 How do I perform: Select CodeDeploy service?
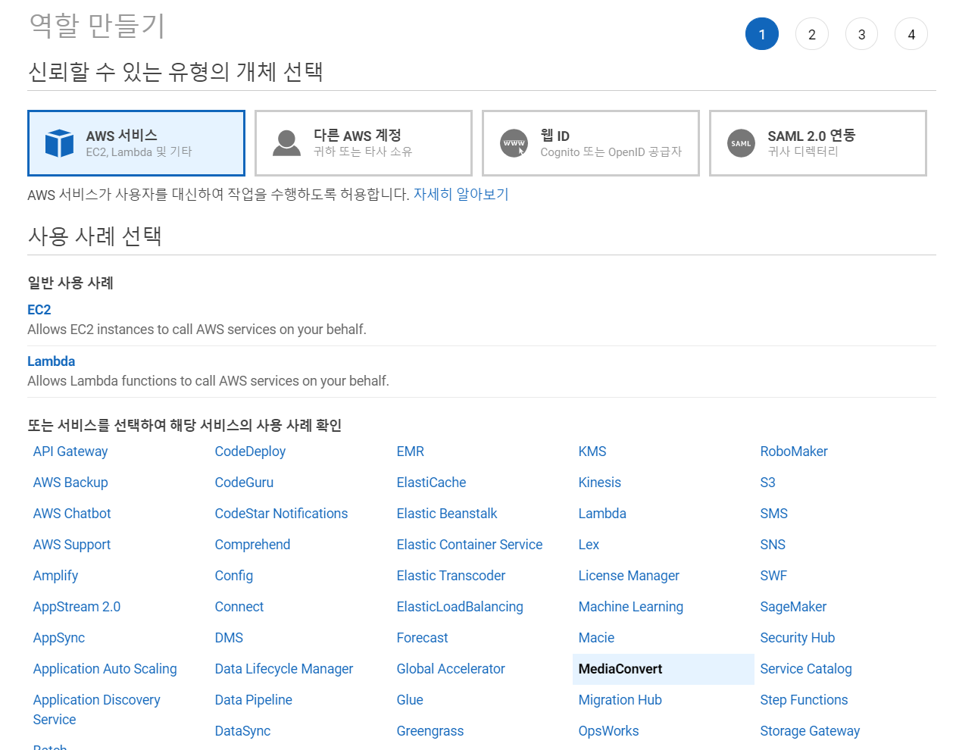250,452
